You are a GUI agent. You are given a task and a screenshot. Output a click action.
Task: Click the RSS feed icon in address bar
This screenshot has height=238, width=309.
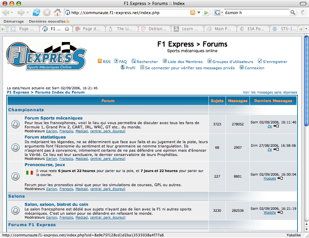(x=193, y=12)
